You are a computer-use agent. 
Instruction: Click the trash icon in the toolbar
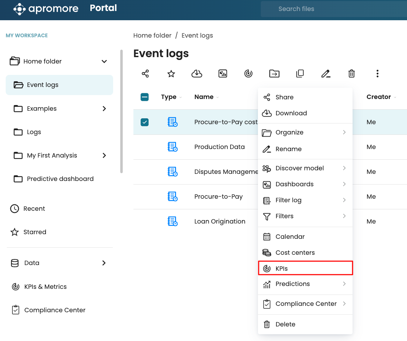click(x=351, y=74)
